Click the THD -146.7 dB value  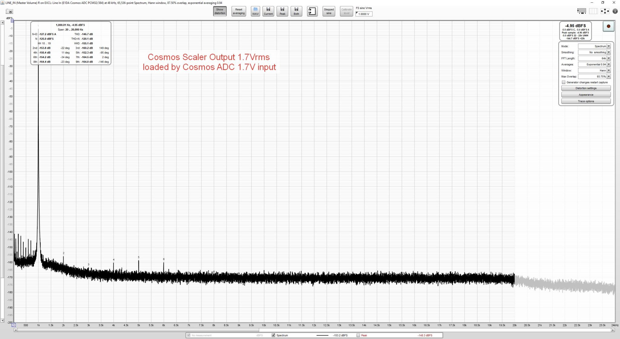click(87, 34)
